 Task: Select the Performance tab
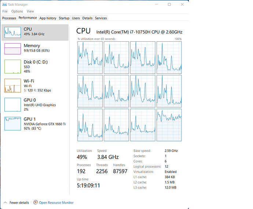(x=28, y=18)
